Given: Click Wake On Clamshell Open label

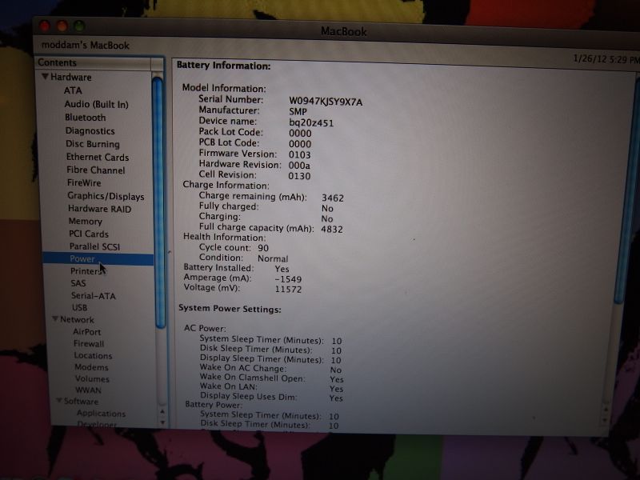Looking at the screenshot, I should (x=253, y=378).
